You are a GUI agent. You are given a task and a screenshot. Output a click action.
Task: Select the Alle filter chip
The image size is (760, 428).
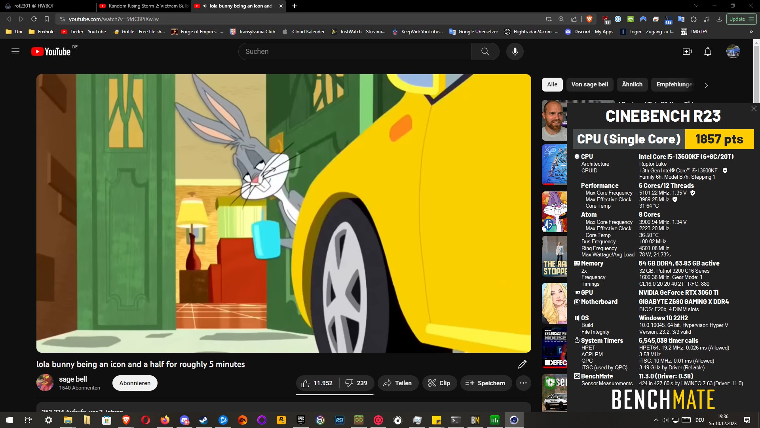coord(552,84)
